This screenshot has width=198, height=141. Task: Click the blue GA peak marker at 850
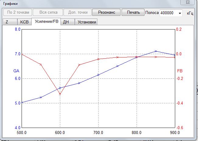pos(156,51)
